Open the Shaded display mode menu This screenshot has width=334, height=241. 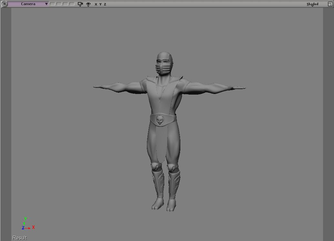click(312, 4)
